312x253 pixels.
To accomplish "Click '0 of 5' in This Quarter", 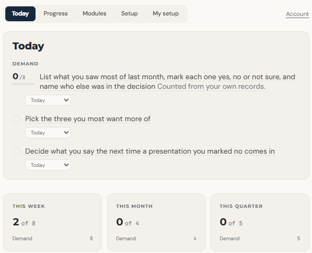I will point(231,222).
